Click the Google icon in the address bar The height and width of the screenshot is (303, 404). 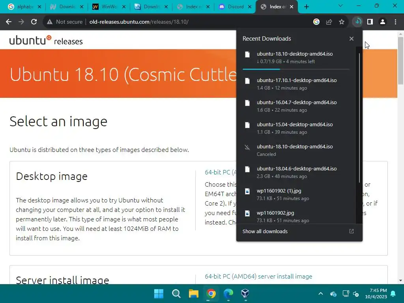(316, 22)
